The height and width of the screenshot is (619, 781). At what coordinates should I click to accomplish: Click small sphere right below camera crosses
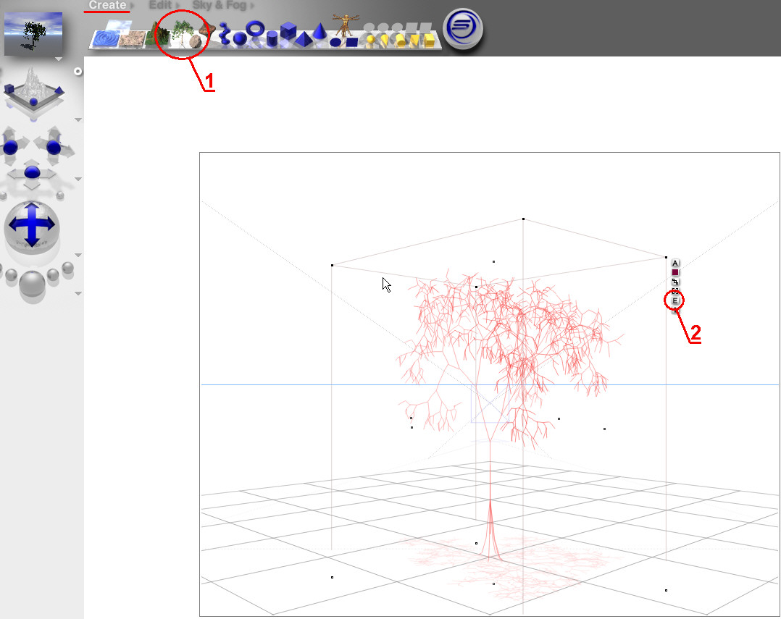[x=60, y=195]
